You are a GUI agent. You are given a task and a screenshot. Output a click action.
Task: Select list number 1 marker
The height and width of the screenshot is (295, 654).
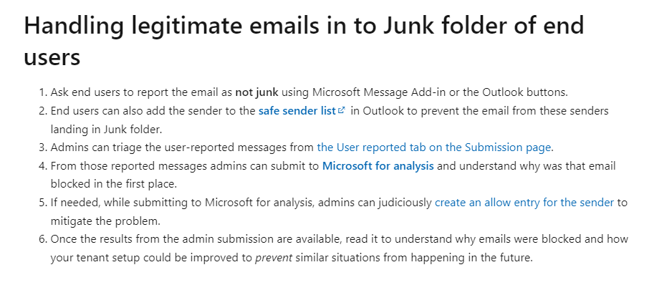44,92
